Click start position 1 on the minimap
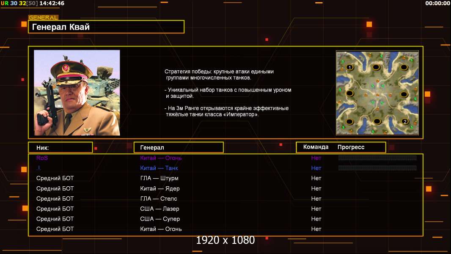The width and height of the screenshot is (451, 254). [349, 67]
